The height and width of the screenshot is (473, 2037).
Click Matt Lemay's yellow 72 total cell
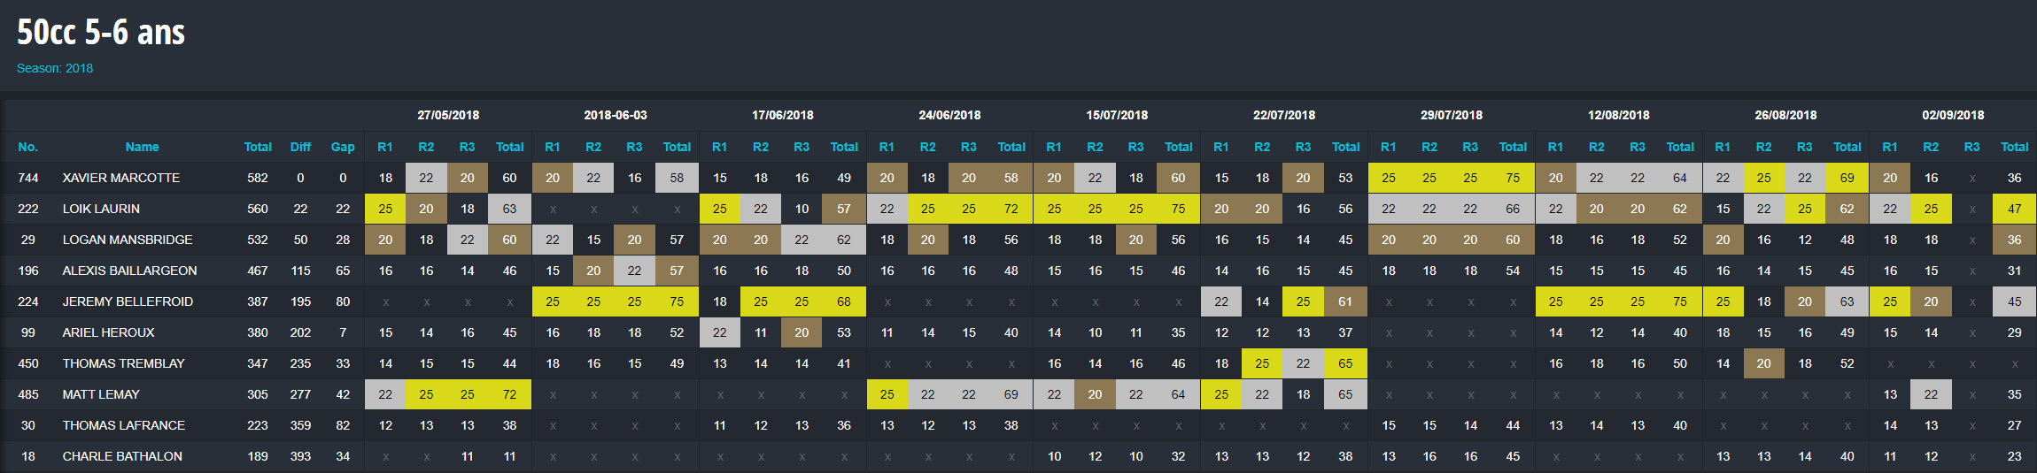pyautogui.click(x=509, y=394)
